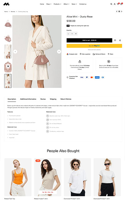Click the compare shuffle icon beside cart

point(120,40)
